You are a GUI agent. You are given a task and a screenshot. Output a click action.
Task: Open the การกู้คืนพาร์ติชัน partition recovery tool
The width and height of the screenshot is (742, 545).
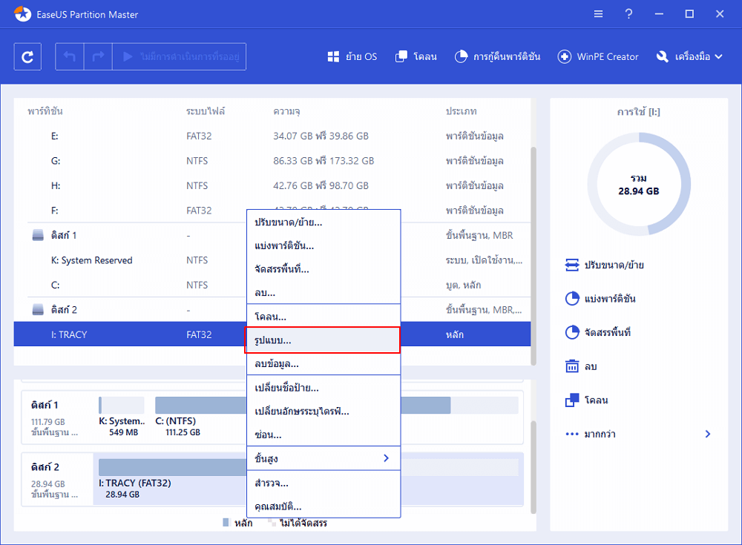[x=497, y=57]
